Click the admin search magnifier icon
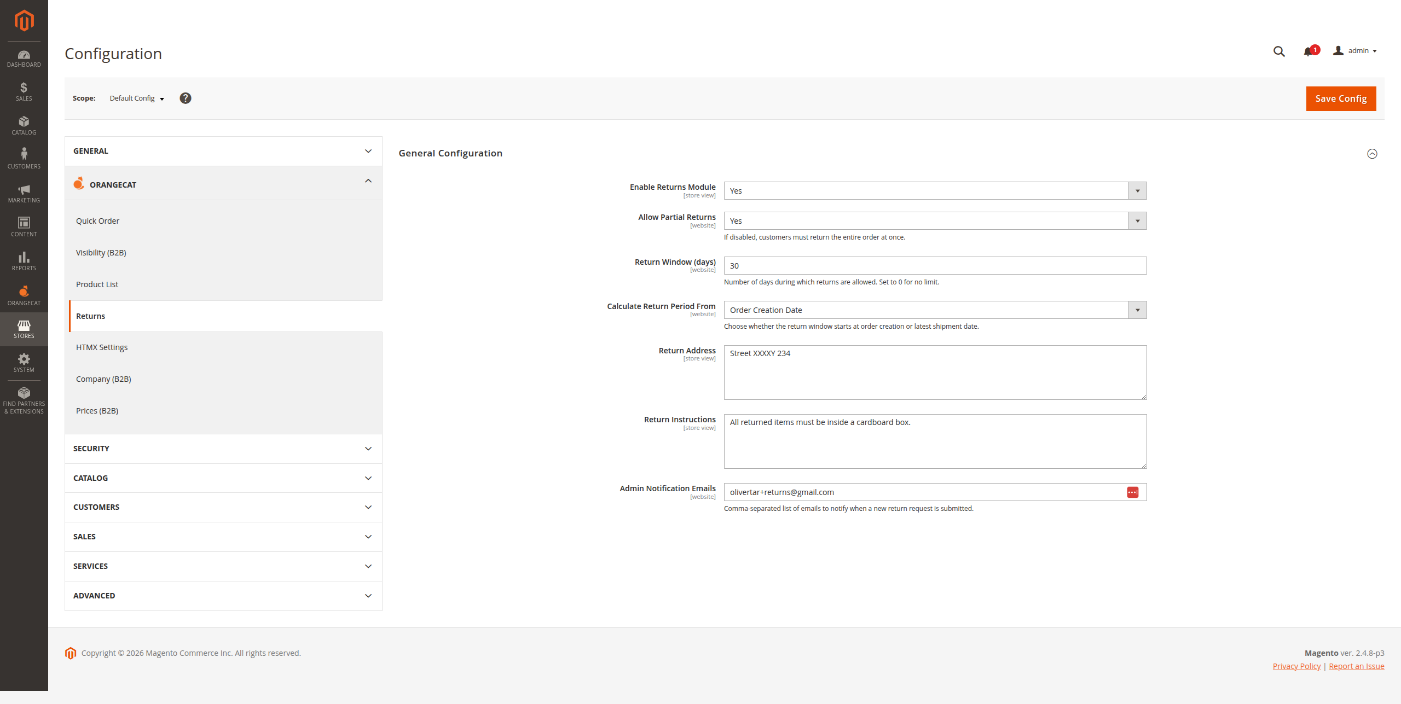The image size is (1401, 704). 1278,51
